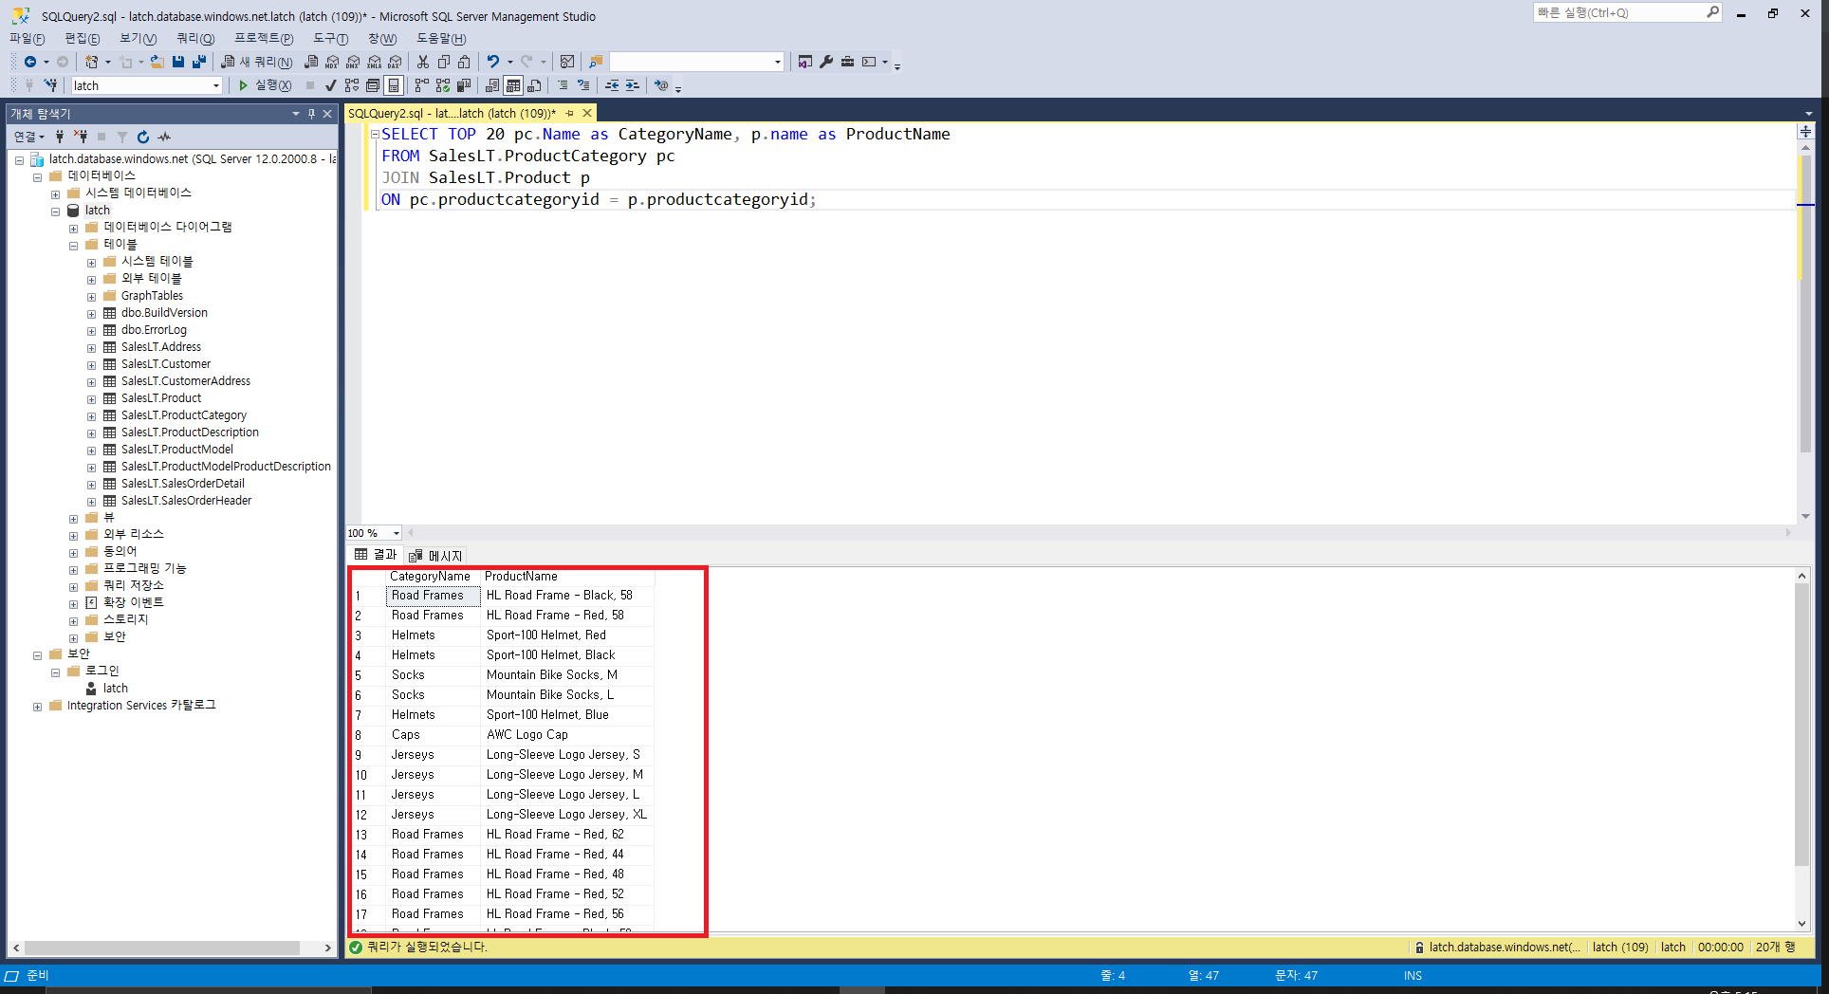Display the estimated execution plan
Screen dimensions: 1829x994
pos(352,85)
